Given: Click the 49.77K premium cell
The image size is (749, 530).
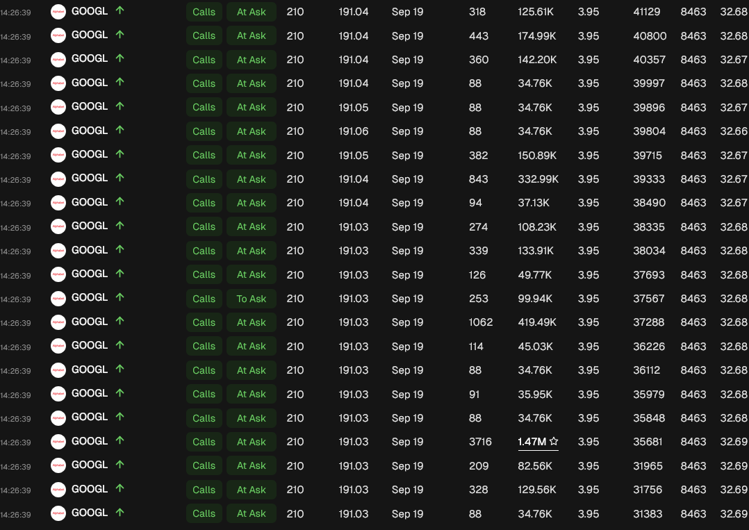Looking at the screenshot, I should pyautogui.click(x=534, y=274).
